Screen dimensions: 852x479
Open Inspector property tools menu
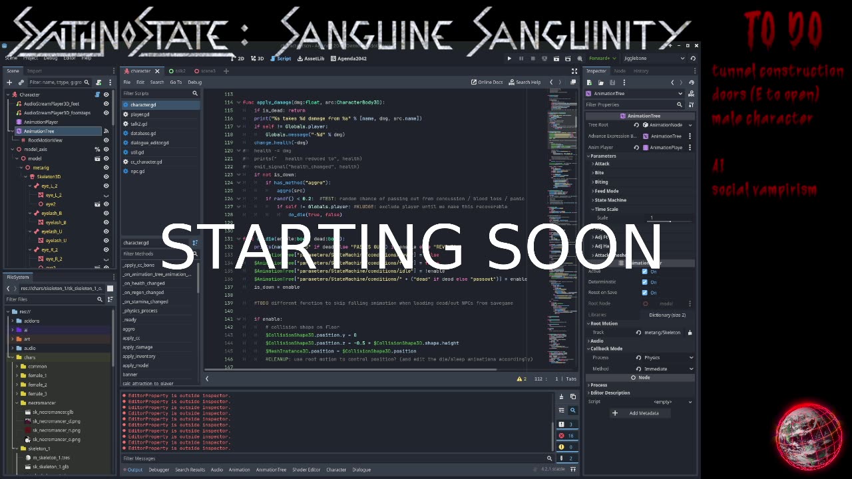[x=692, y=104]
